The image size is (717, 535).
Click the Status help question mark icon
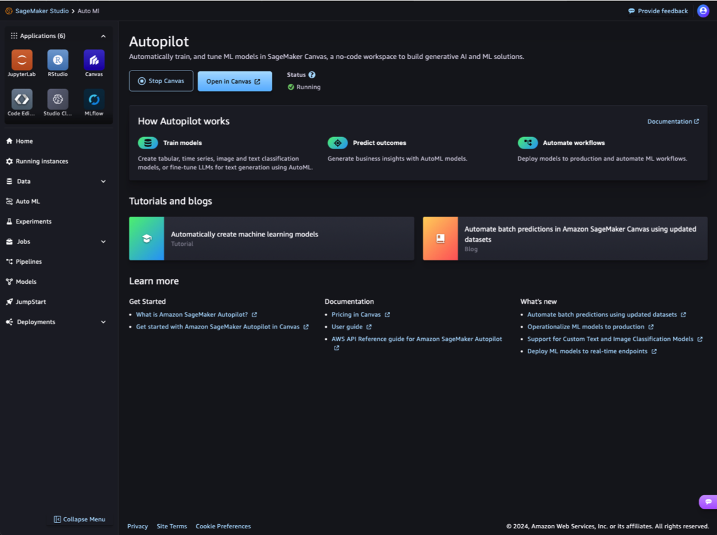[x=312, y=75]
